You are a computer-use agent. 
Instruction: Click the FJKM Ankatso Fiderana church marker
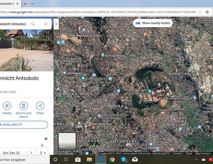[x=195, y=98]
